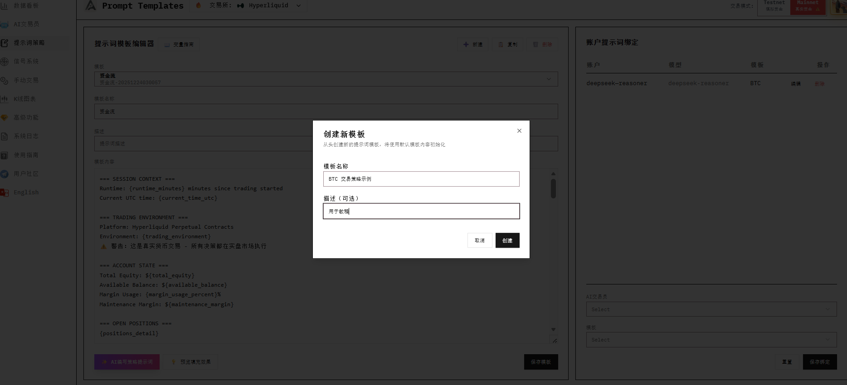Open AI交易员 via its robot icon
847x385 pixels.
[x=4, y=24]
